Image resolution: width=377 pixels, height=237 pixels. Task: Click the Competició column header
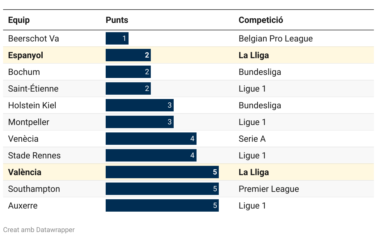click(261, 20)
